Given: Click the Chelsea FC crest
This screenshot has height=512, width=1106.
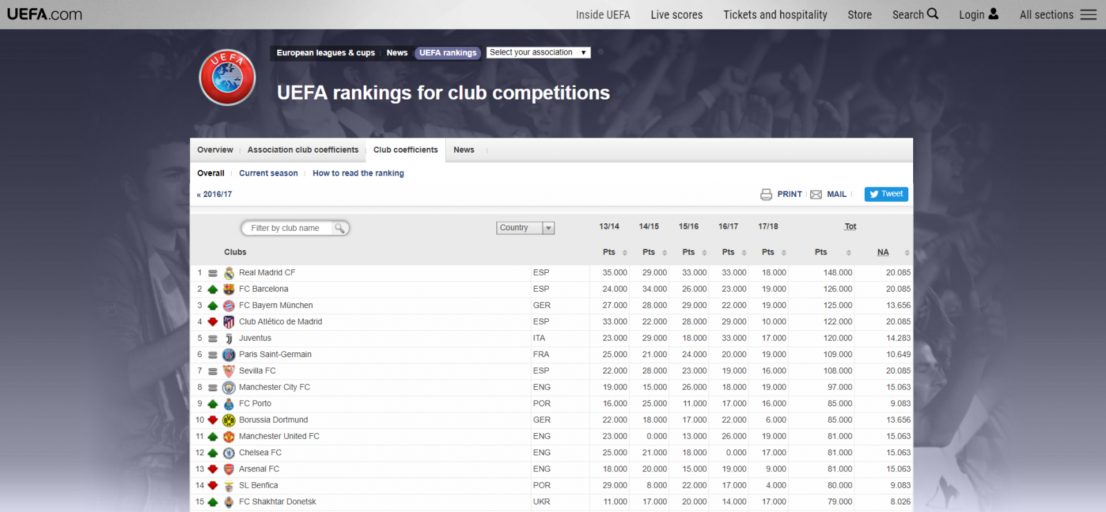Looking at the screenshot, I should 229,453.
